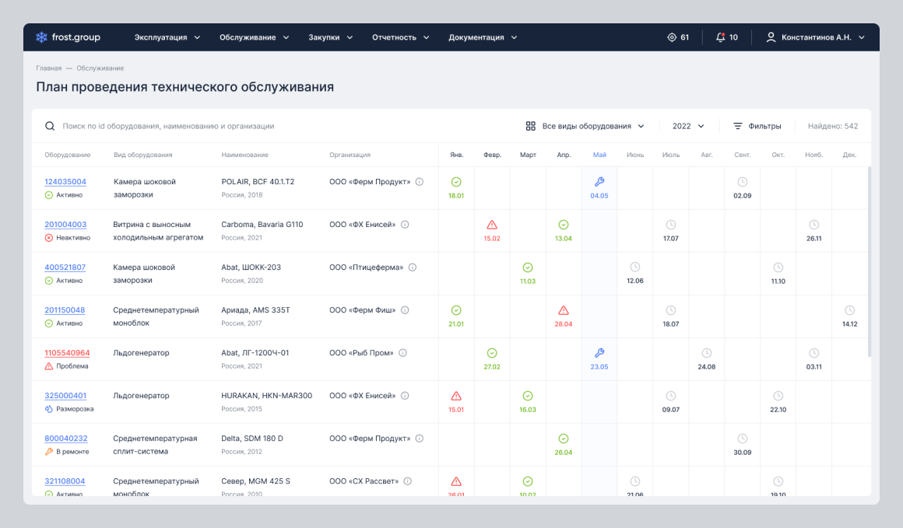Click the Организация column header
The image size is (903, 528).
pyautogui.click(x=350, y=155)
